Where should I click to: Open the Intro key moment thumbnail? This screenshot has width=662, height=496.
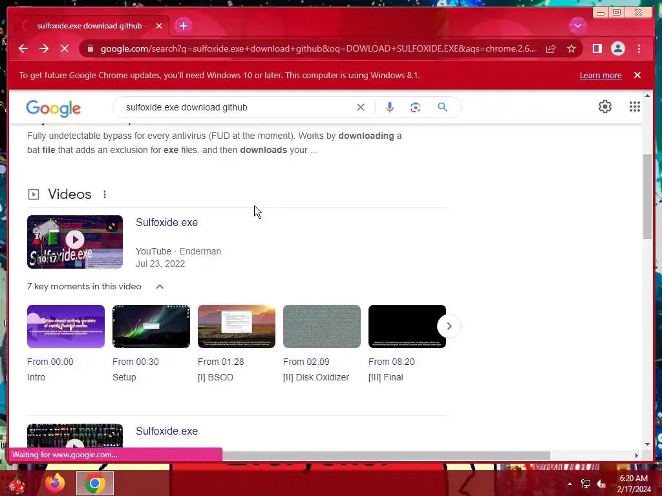[x=66, y=326]
